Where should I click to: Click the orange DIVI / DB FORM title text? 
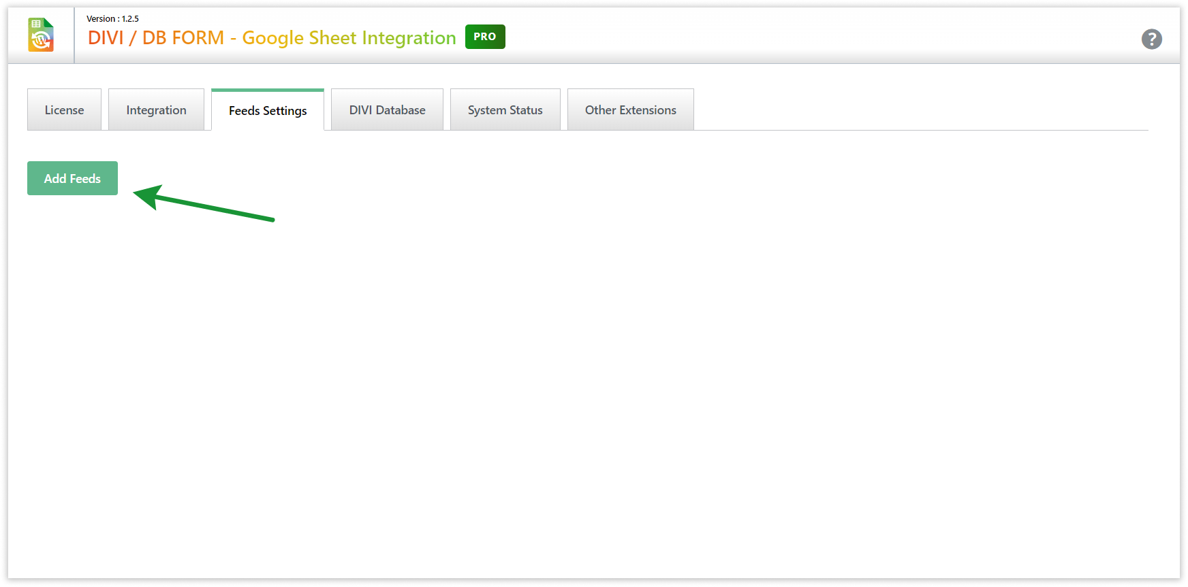[156, 38]
